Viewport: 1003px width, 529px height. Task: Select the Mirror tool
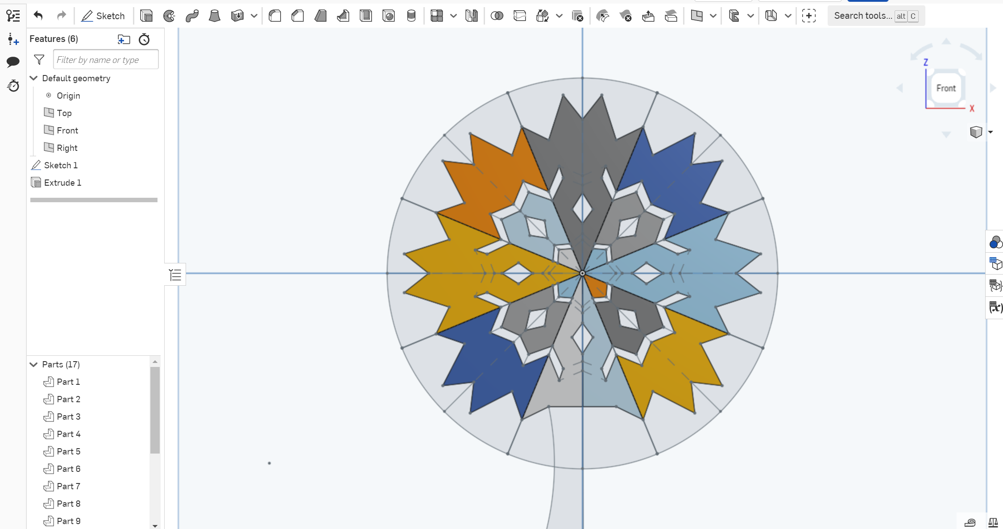coord(471,16)
